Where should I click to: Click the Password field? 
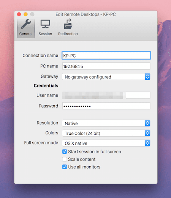click(106, 106)
